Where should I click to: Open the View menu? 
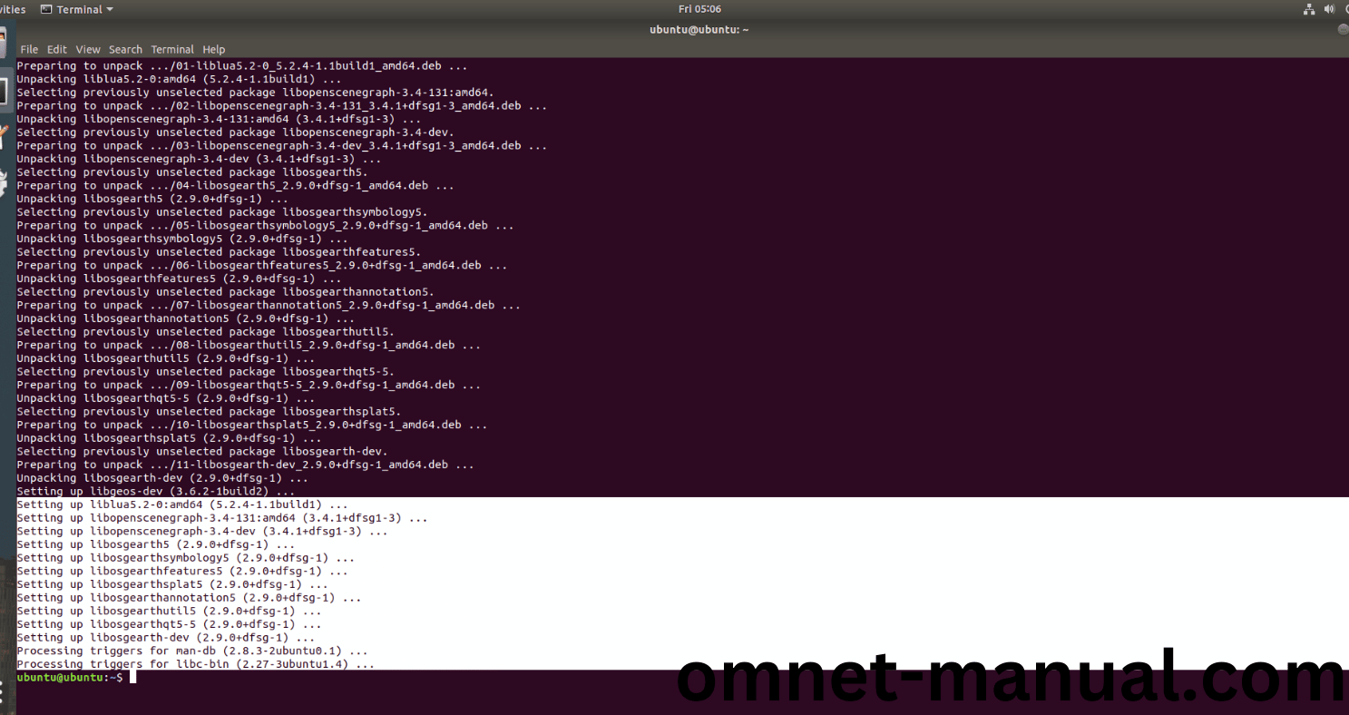(x=88, y=49)
